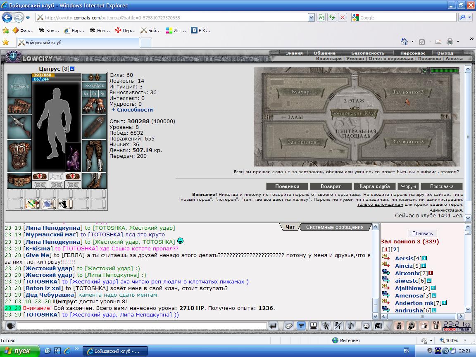Open page [2] of the player list
476x357 pixels.
(x=395, y=249)
